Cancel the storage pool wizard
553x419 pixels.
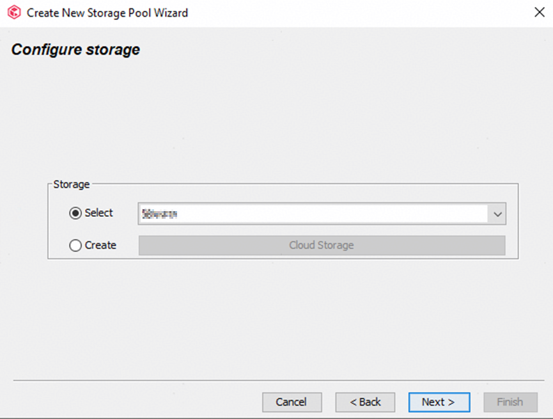coord(291,402)
